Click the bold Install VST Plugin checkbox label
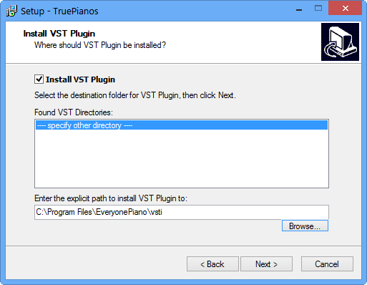The height and width of the screenshot is (285, 367). 80,79
